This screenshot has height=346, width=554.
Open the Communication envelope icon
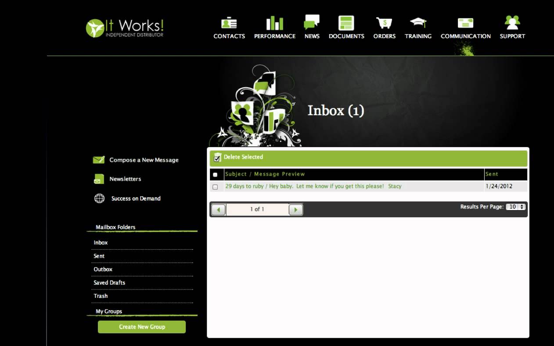[465, 23]
